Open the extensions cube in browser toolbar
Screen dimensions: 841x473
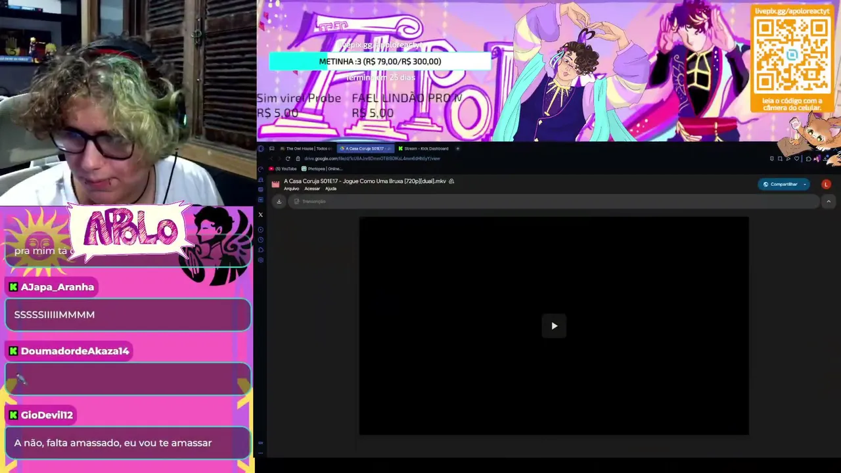(808, 158)
